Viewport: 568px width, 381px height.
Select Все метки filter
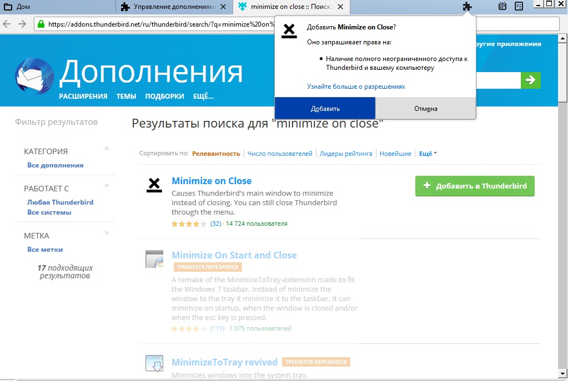tap(45, 250)
